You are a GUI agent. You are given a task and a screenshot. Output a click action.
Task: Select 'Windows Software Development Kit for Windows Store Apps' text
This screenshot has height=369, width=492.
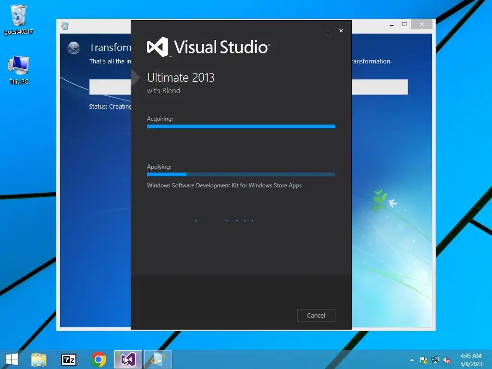(224, 185)
